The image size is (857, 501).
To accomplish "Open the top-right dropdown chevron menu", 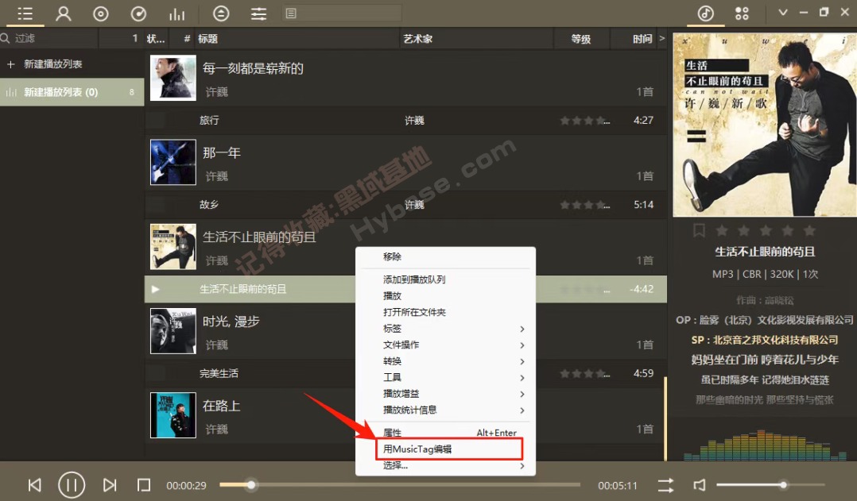I will (783, 13).
